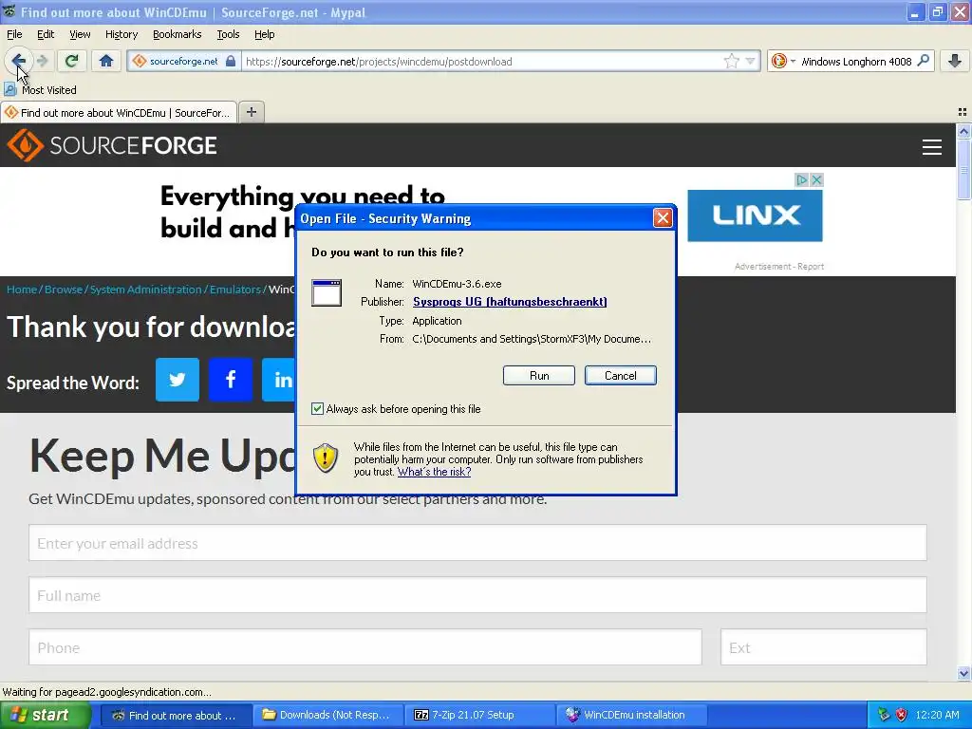Click the search magnifier icon
The width and height of the screenshot is (972, 729).
(x=923, y=61)
